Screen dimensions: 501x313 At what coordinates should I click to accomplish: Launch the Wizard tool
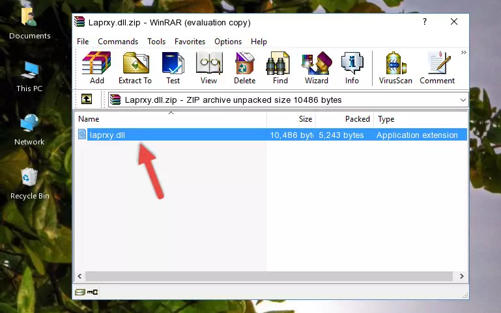pos(317,68)
